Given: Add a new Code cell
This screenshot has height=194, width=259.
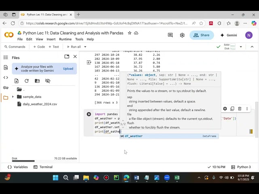Looking at the screenshot, I should tap(39, 47).
